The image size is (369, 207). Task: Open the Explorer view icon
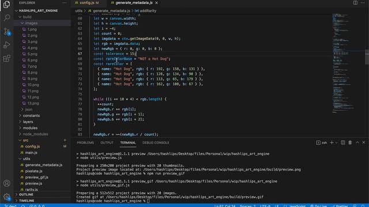[x=6, y=4]
